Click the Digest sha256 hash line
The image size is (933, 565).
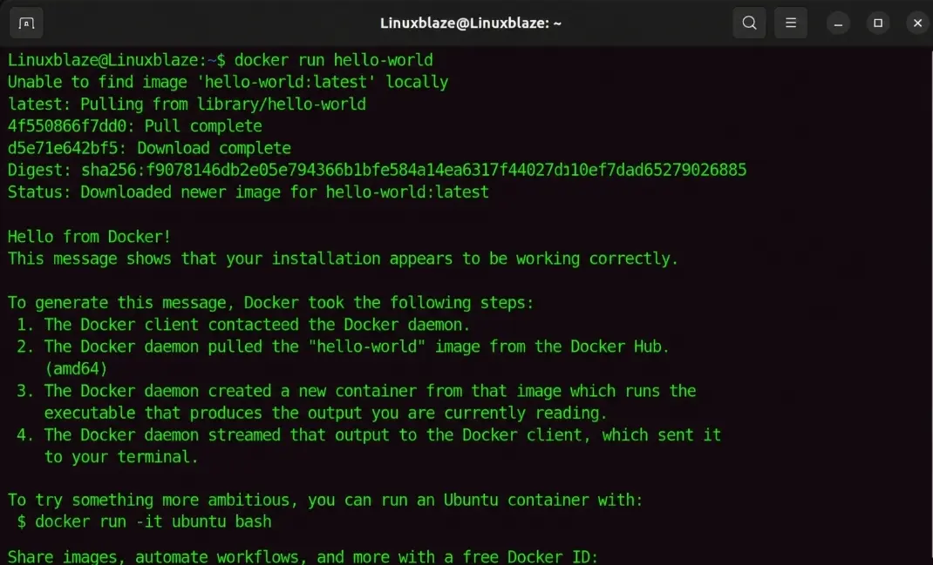coord(377,170)
